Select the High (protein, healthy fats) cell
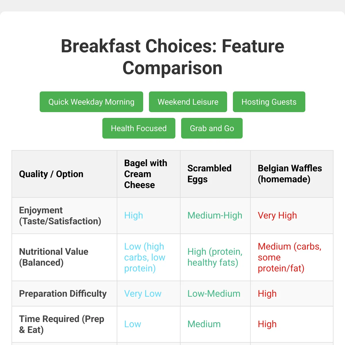This screenshot has width=345, height=345. point(215,257)
